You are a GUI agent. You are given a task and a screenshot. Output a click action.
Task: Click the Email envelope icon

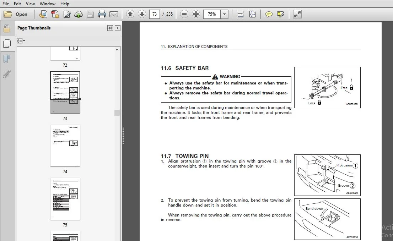(114, 14)
